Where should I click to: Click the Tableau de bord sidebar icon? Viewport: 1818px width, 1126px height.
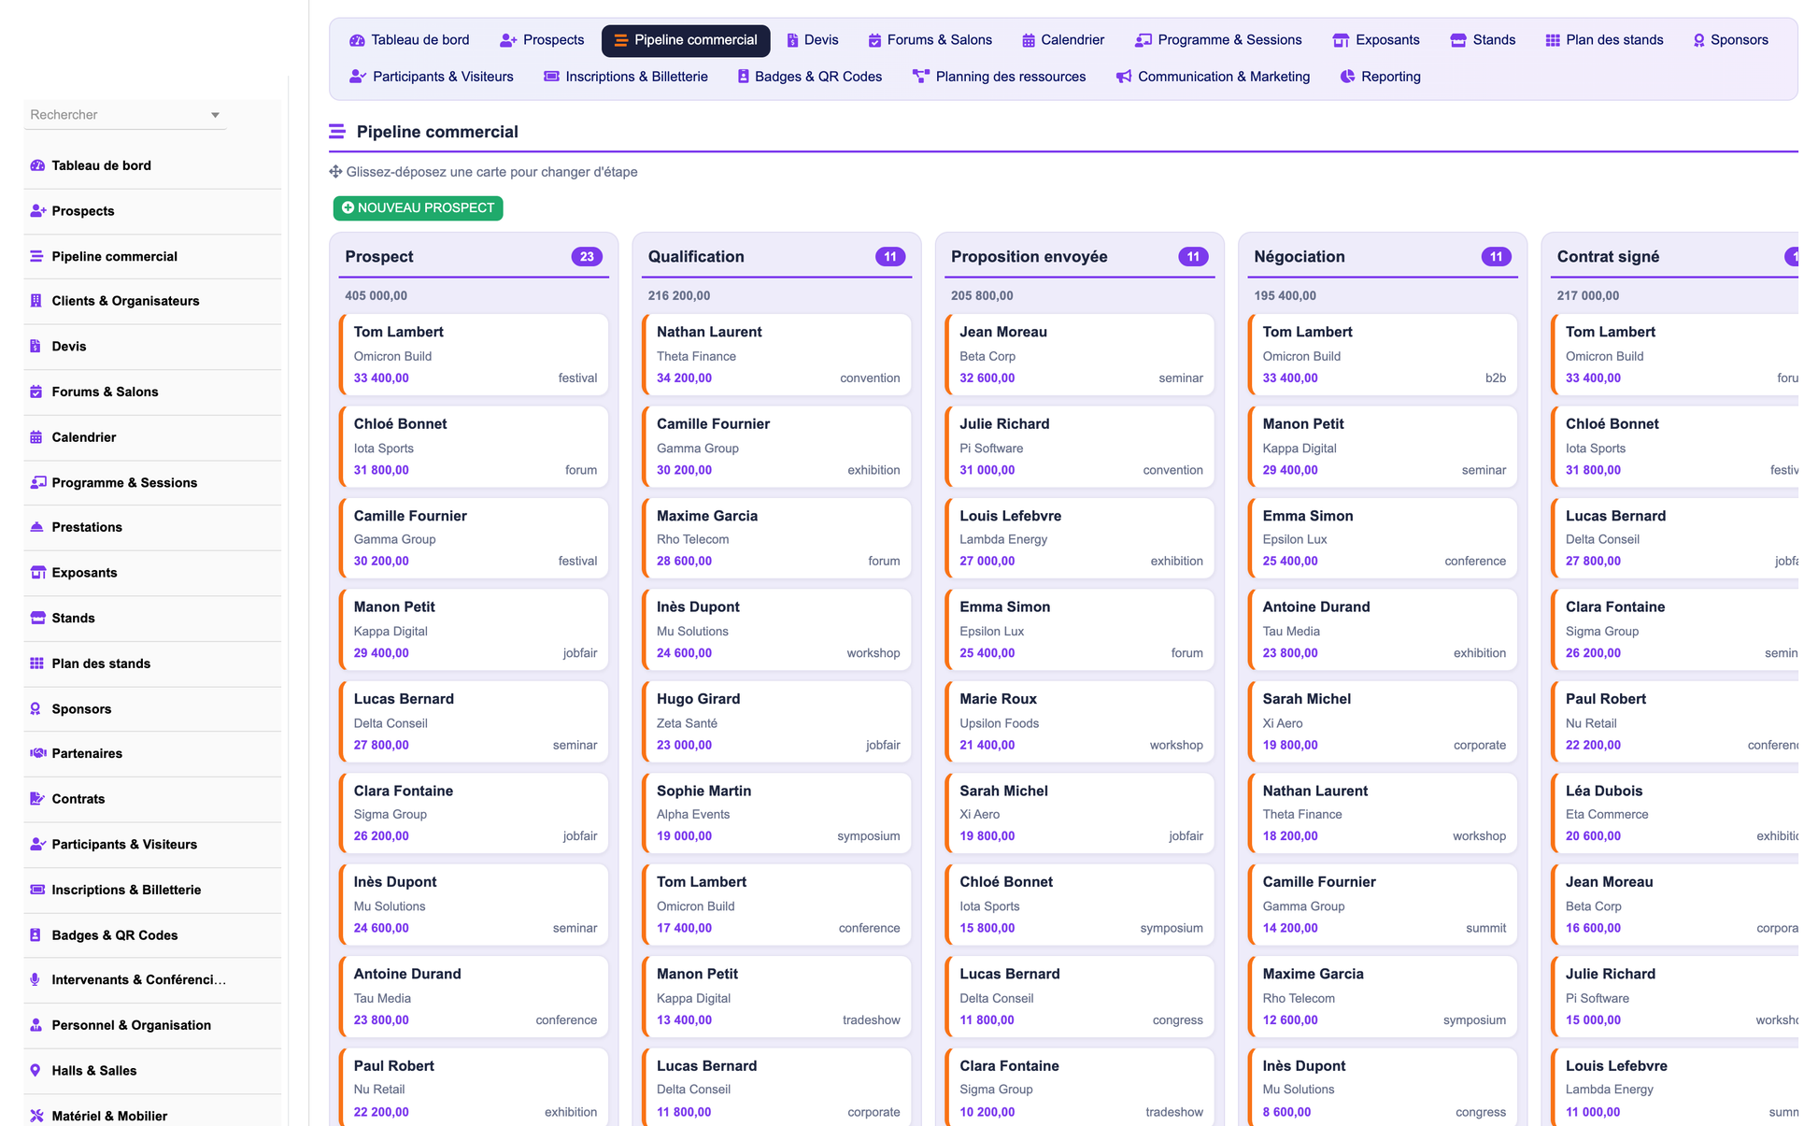[37, 165]
